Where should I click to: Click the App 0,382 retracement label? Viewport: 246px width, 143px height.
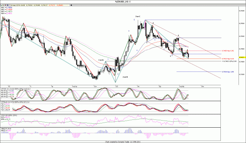[x=228, y=51]
